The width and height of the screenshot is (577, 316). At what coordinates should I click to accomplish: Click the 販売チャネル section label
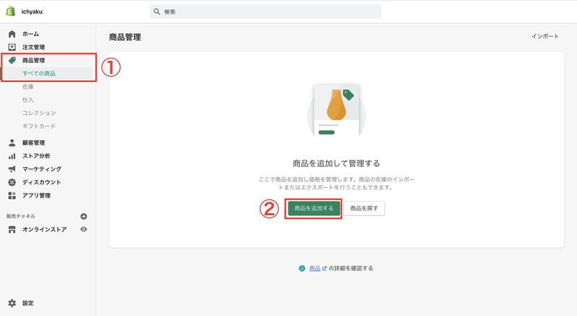pos(21,217)
